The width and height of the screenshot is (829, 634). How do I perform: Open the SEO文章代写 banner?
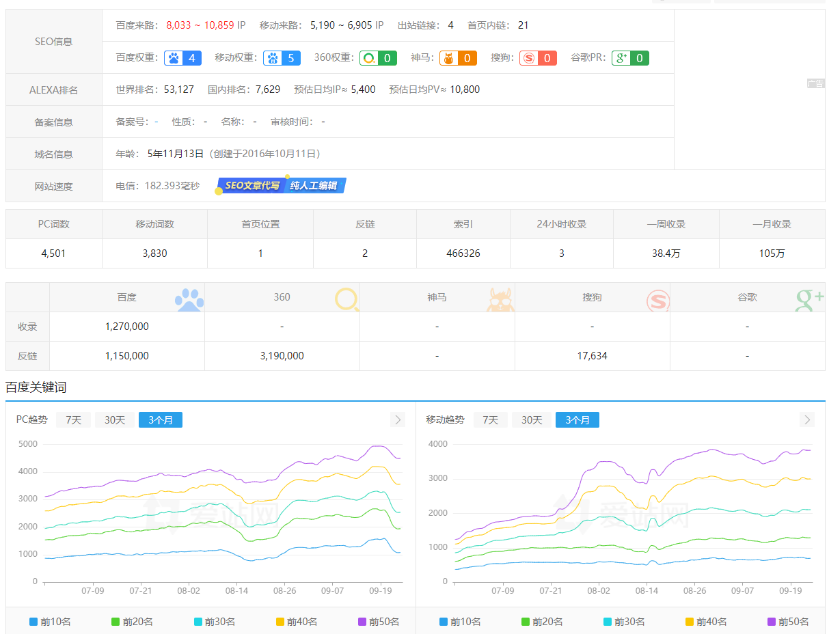(x=252, y=186)
